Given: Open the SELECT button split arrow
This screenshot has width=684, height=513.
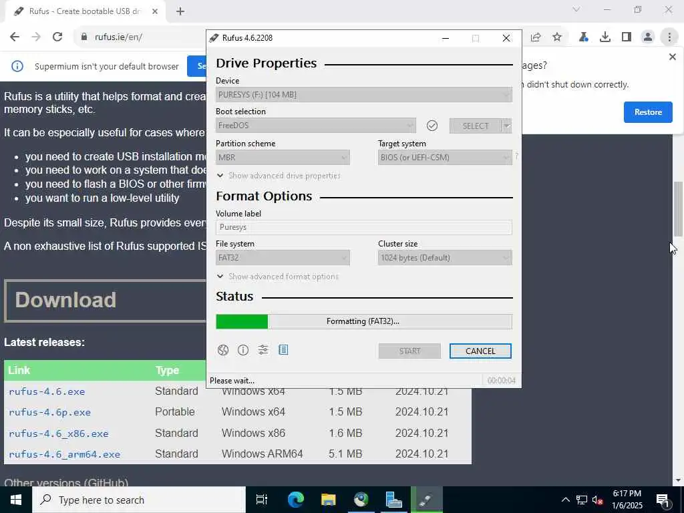Looking at the screenshot, I should point(506,126).
